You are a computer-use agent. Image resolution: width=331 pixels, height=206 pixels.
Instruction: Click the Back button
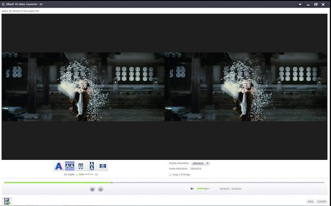(x=311, y=201)
